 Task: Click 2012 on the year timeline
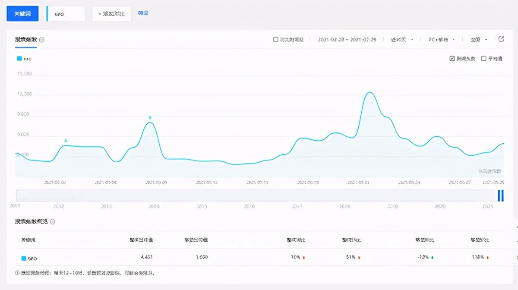click(x=59, y=207)
